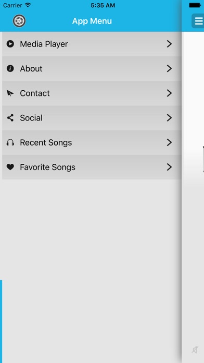
Task: Expand the Media Player chevron
Action: coord(169,44)
